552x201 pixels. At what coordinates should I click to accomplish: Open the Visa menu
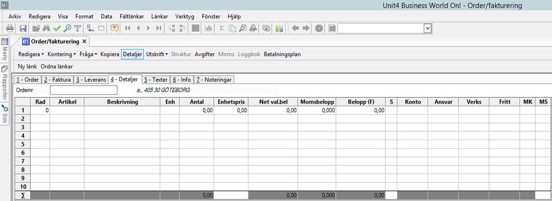(63, 17)
